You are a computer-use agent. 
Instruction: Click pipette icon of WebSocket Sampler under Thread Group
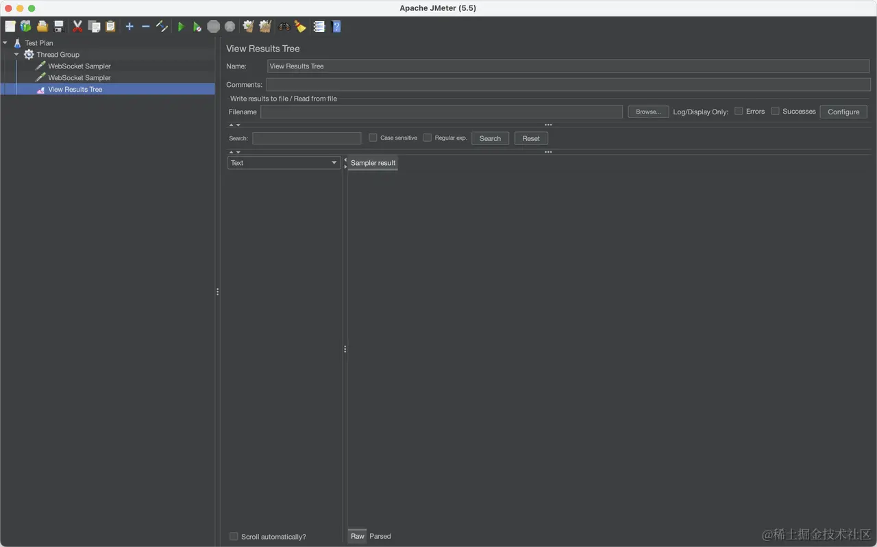[x=40, y=66]
